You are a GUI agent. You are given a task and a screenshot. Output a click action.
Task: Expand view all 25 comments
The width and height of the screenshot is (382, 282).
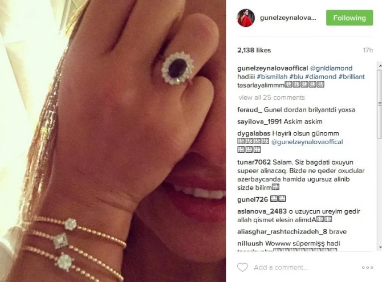[x=271, y=97]
